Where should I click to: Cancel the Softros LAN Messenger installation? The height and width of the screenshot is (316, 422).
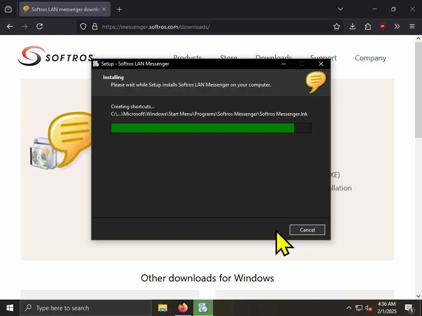tap(307, 230)
